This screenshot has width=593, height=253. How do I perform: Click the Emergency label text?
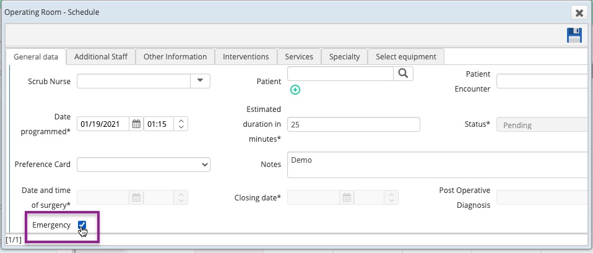[x=51, y=225]
